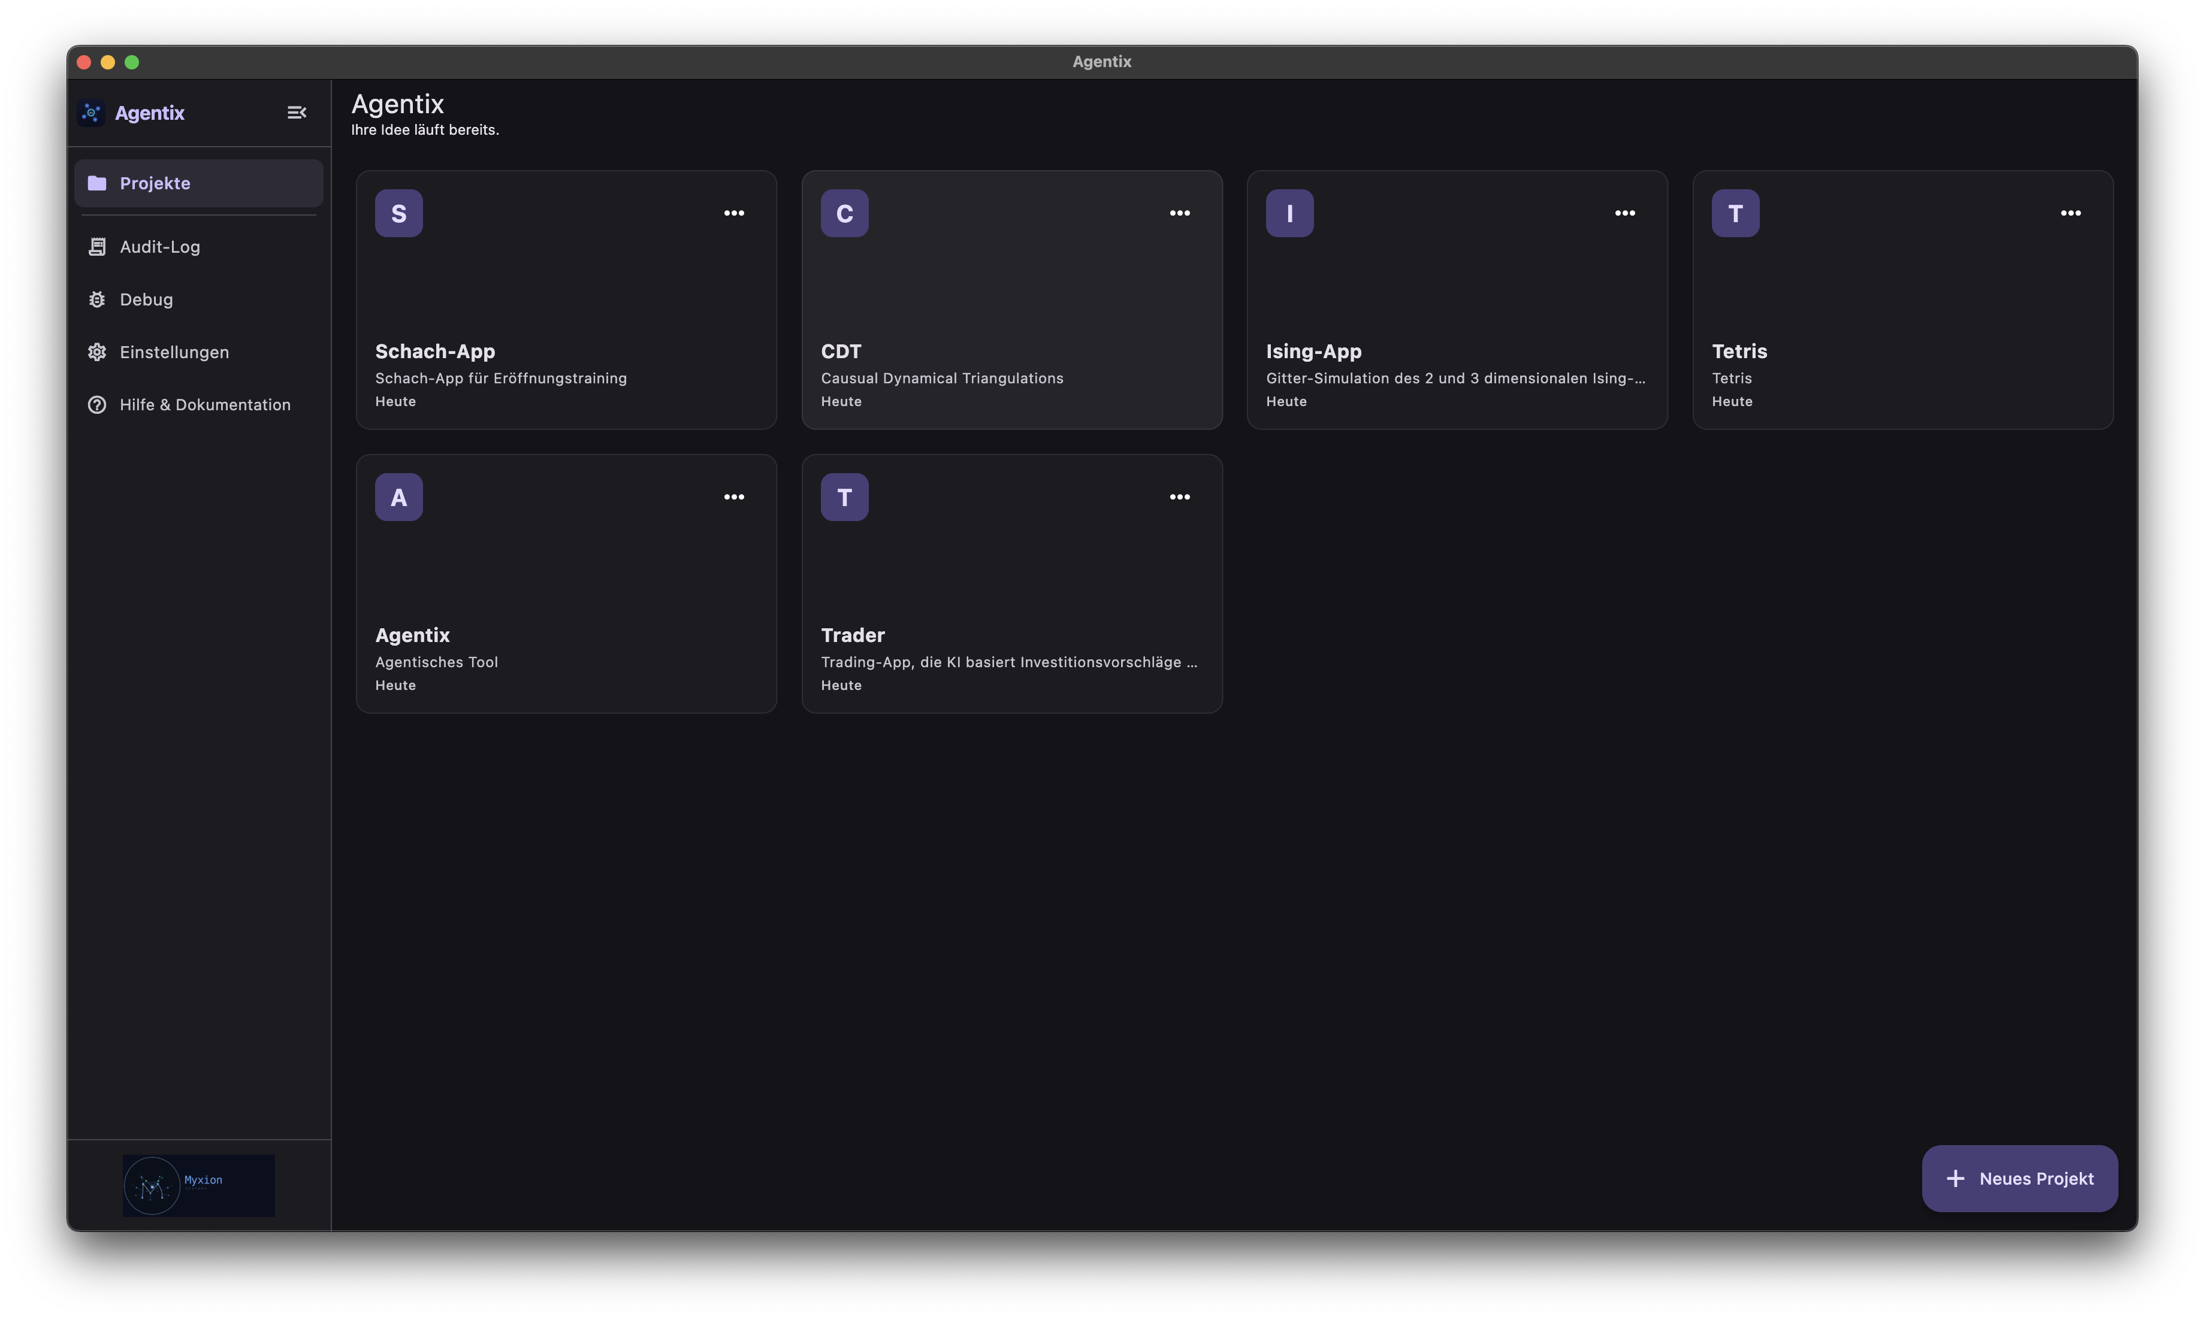The height and width of the screenshot is (1320, 2205).
Task: Go to Debug in the sidebar
Action: 198,300
